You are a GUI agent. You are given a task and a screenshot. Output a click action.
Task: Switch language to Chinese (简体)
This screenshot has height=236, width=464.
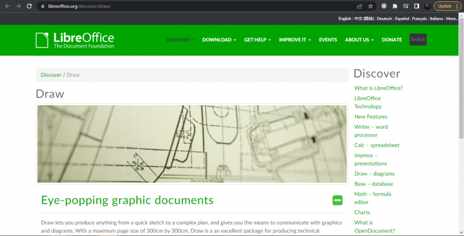click(364, 19)
